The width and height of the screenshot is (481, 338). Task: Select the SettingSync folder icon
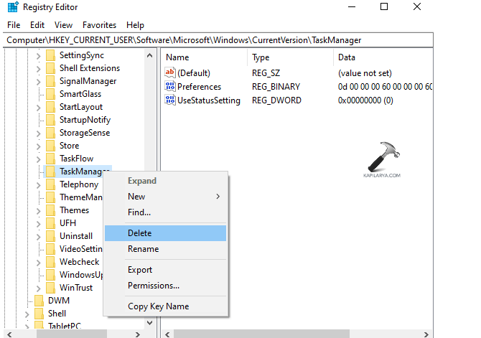(50, 55)
